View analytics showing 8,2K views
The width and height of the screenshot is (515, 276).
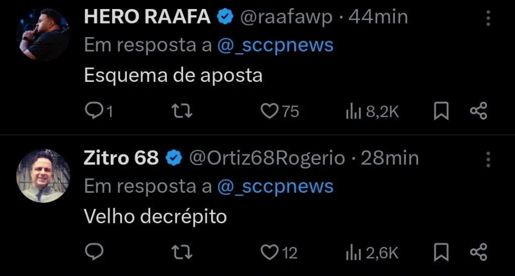coord(372,111)
